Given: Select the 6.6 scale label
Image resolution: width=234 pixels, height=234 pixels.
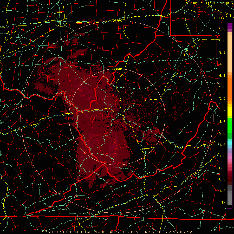Looking at the screenshot, I should coord(222,75).
